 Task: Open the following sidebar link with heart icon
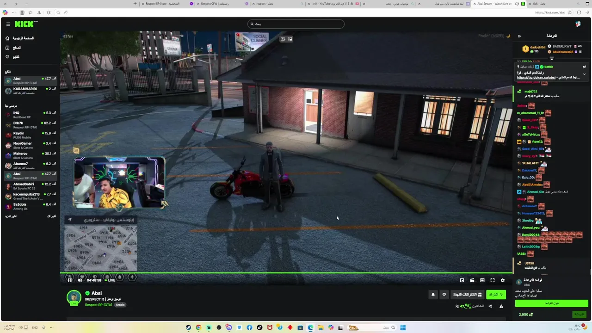(x=12, y=57)
